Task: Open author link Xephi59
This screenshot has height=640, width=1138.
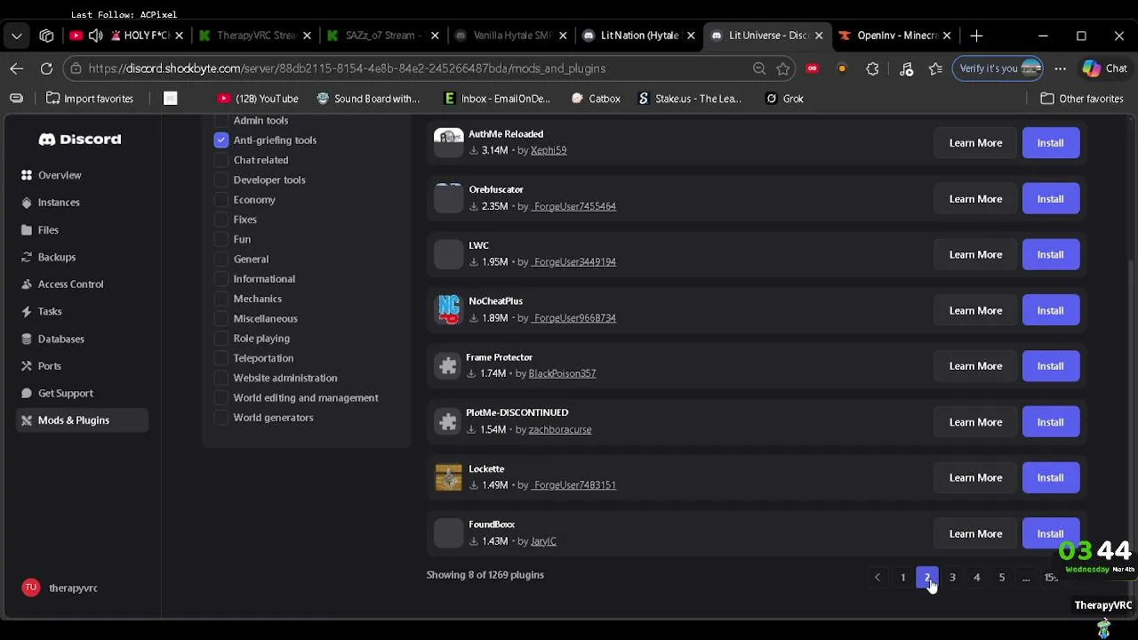Action: click(549, 150)
